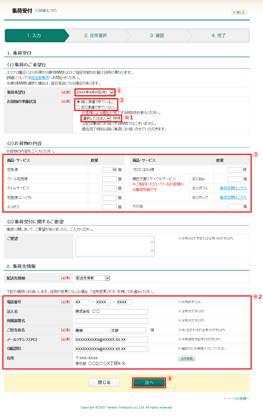This screenshot has width=263, height=419.
Task: Click the ご要望 scrollbar up arrow
Action: [x=152, y=242]
